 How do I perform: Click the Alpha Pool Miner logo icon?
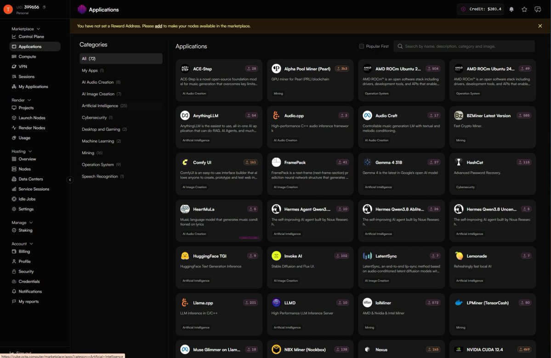click(x=276, y=69)
